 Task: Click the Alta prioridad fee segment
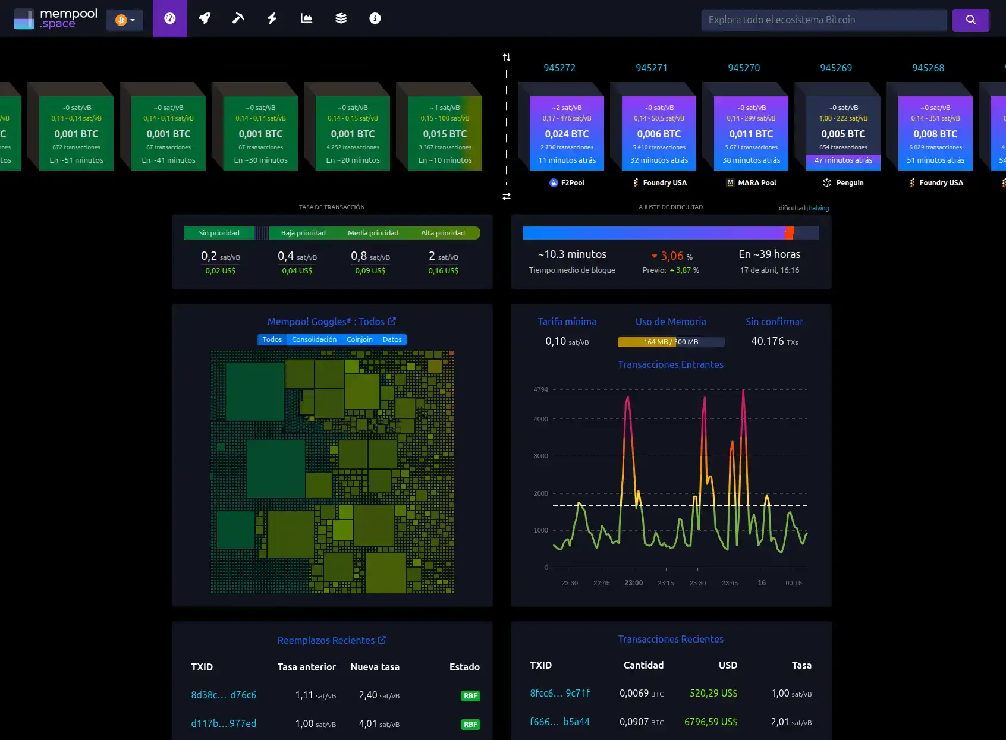click(443, 233)
